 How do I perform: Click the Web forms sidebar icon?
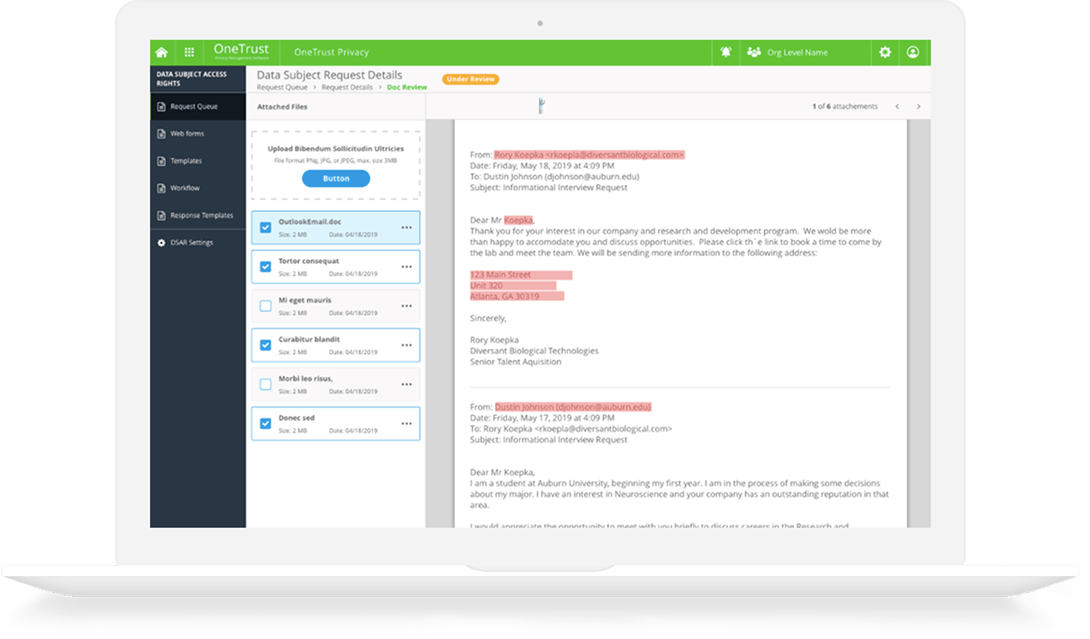click(x=161, y=134)
